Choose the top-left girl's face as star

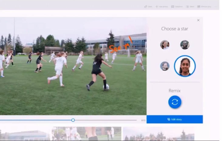point(165,45)
